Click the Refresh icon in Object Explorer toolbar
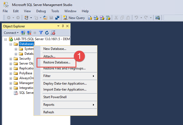Screen dimensions: 183x125 tap(47, 33)
